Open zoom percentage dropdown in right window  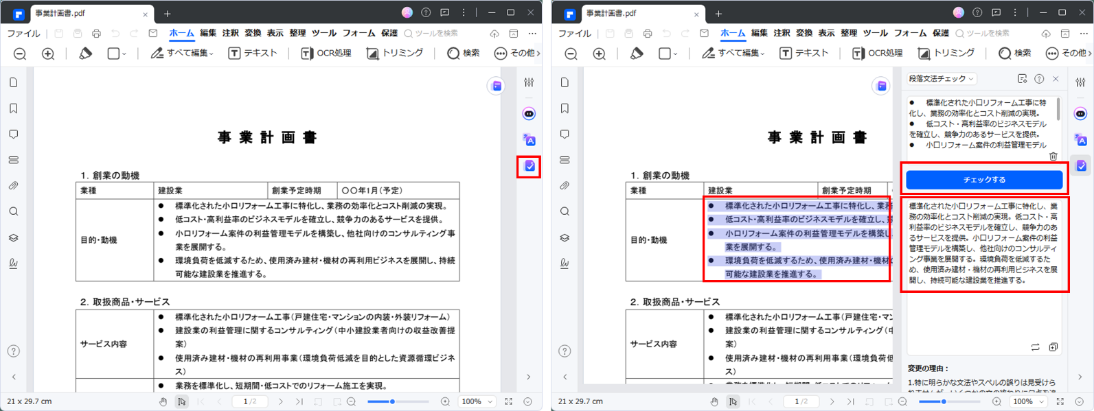click(1029, 401)
